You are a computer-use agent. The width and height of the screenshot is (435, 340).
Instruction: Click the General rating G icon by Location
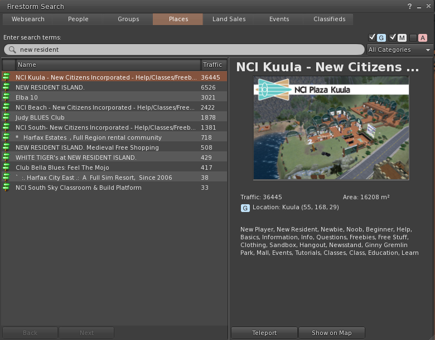(245, 208)
